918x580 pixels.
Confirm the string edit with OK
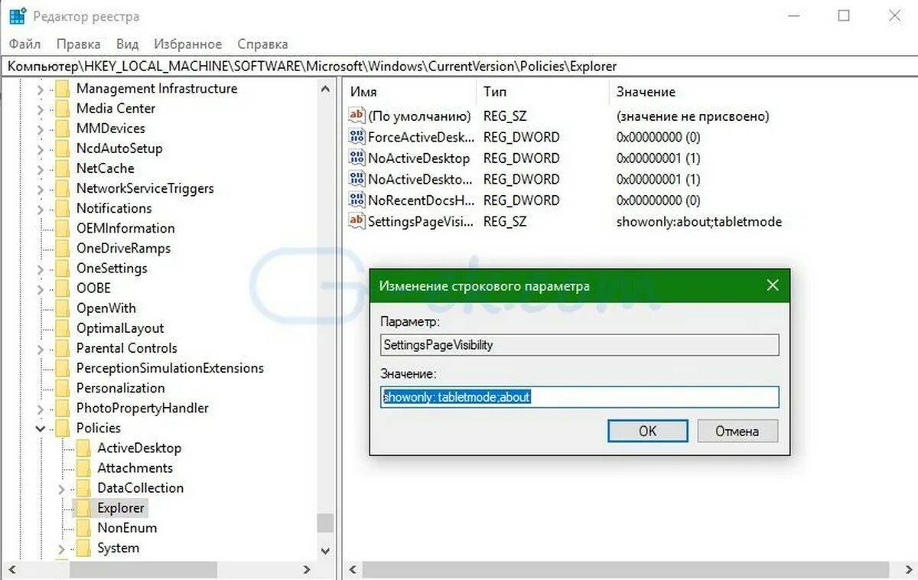coord(647,431)
